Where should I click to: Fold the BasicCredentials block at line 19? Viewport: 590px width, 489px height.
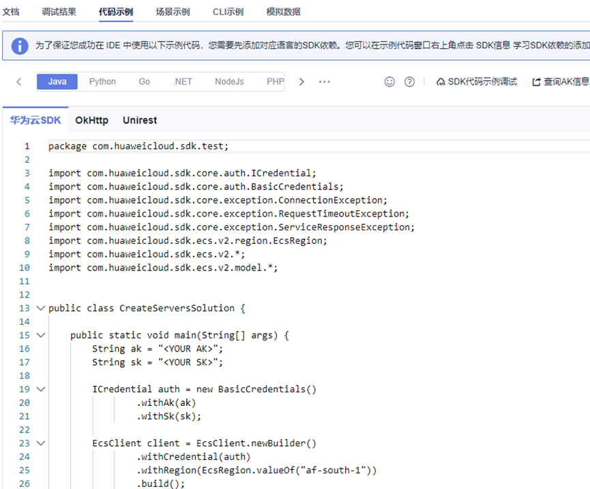(41, 390)
